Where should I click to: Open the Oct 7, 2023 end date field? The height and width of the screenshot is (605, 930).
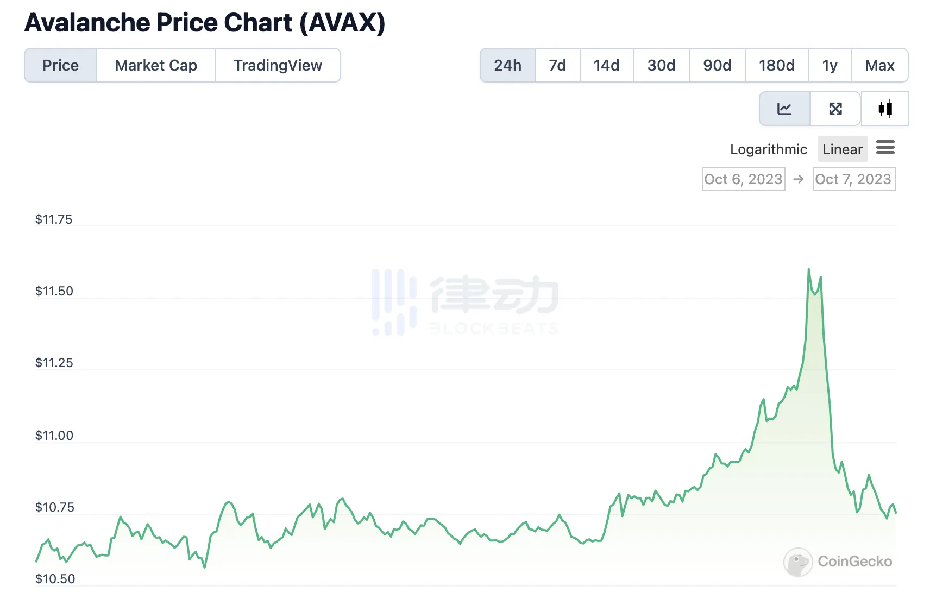coord(853,179)
